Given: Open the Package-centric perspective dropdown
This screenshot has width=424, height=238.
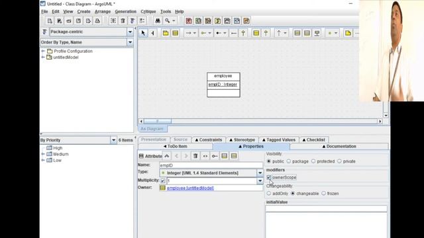Looking at the screenshot, I should click(x=130, y=32).
